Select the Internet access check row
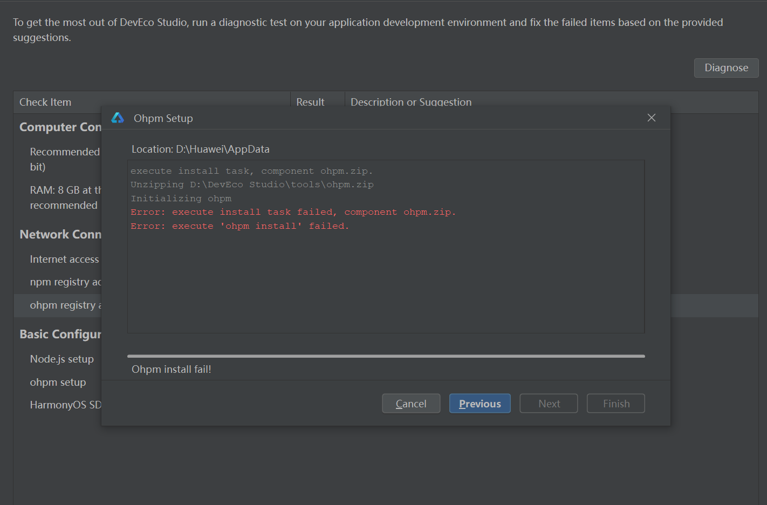The image size is (767, 505). coord(64,260)
